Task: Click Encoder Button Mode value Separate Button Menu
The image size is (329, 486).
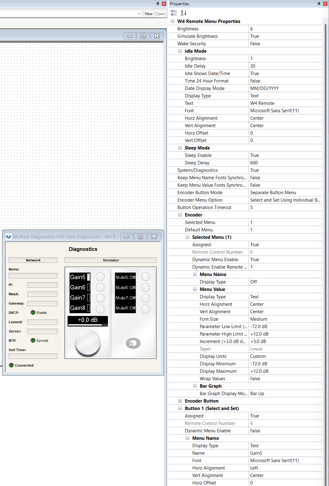Action: click(285, 193)
